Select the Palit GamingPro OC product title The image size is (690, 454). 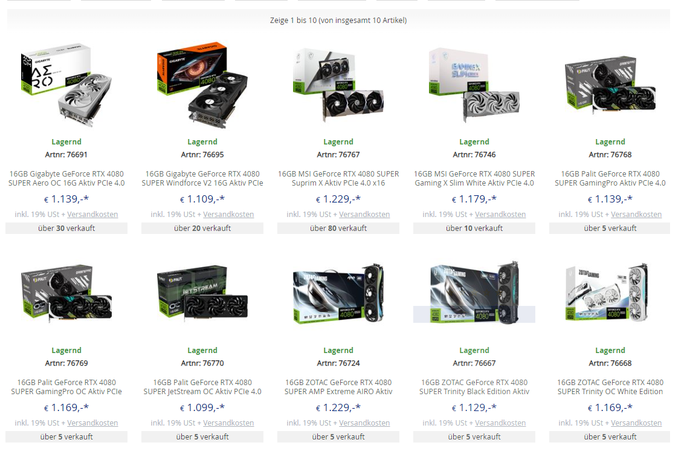pos(66,387)
